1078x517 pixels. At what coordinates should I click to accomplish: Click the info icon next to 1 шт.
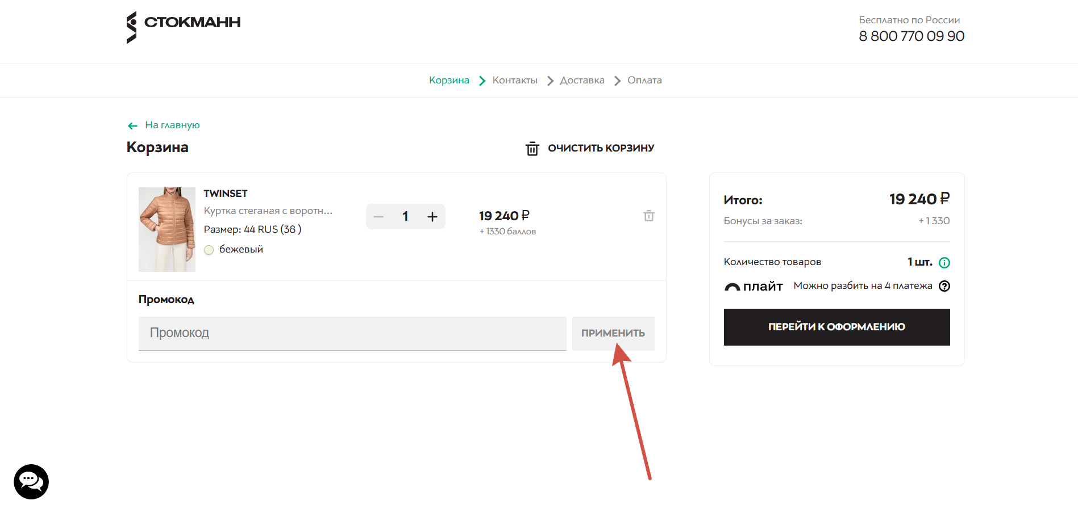944,262
